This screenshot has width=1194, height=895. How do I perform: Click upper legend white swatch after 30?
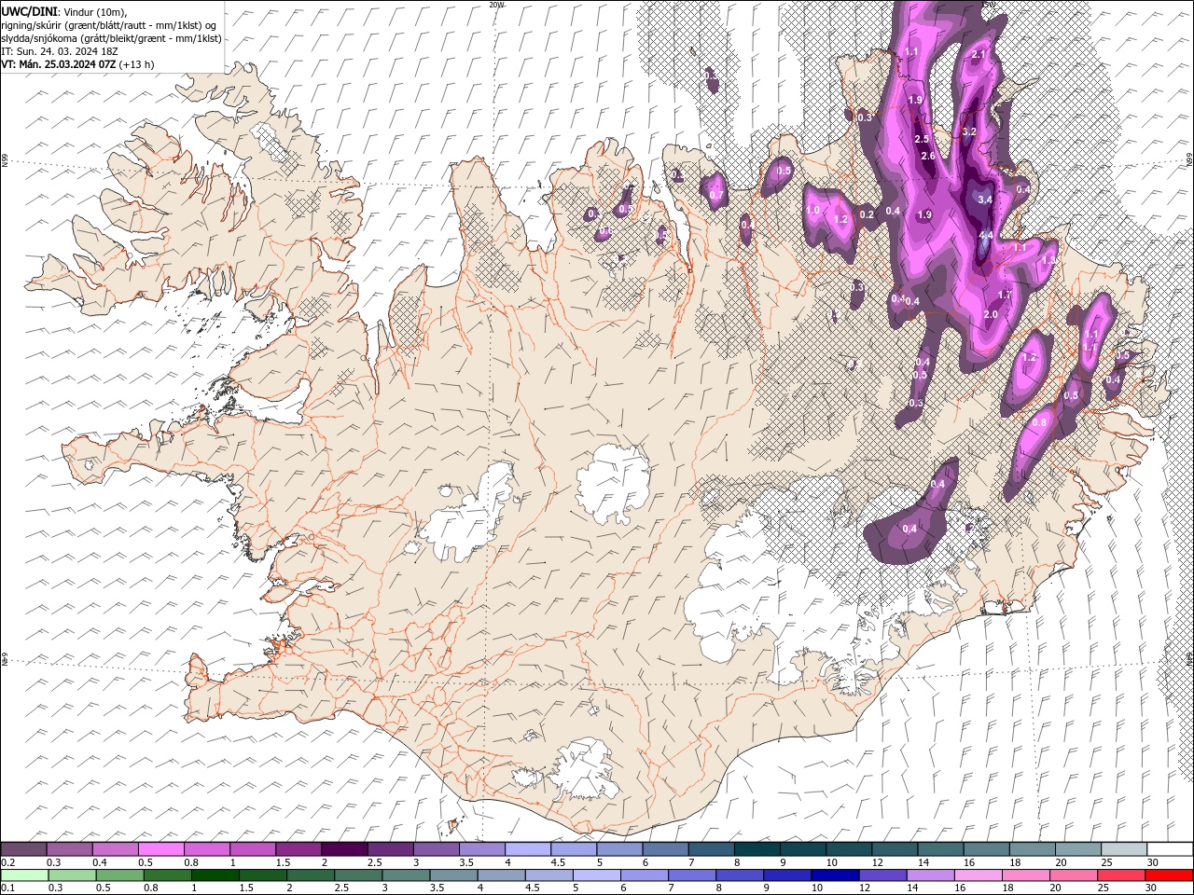pos(1170,849)
